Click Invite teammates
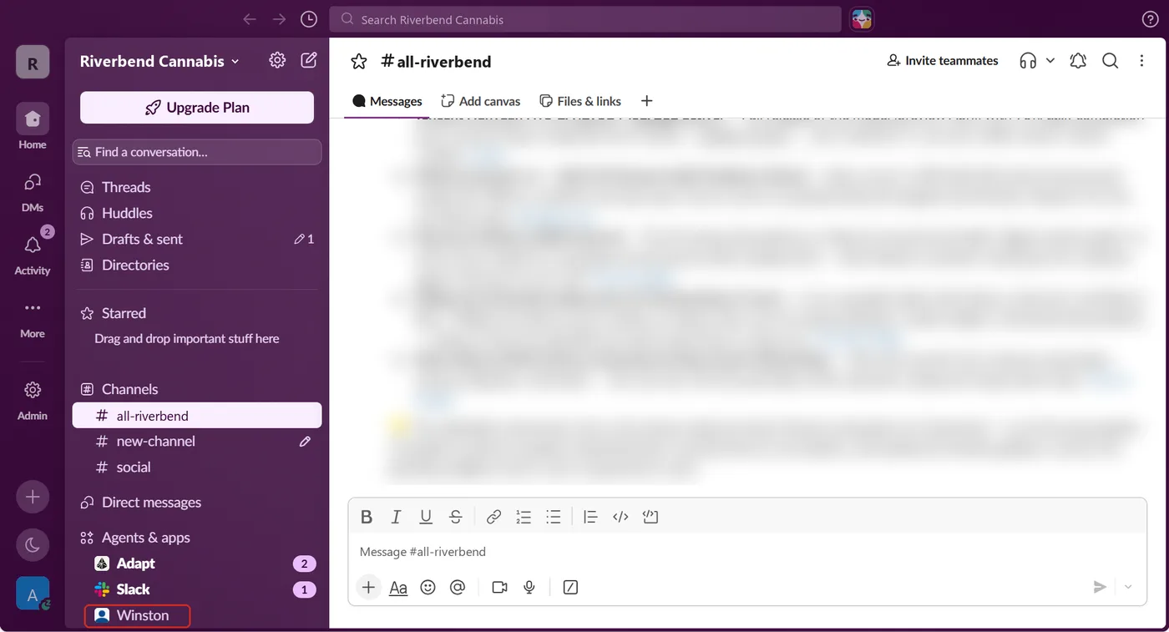The width and height of the screenshot is (1169, 632). tap(943, 60)
